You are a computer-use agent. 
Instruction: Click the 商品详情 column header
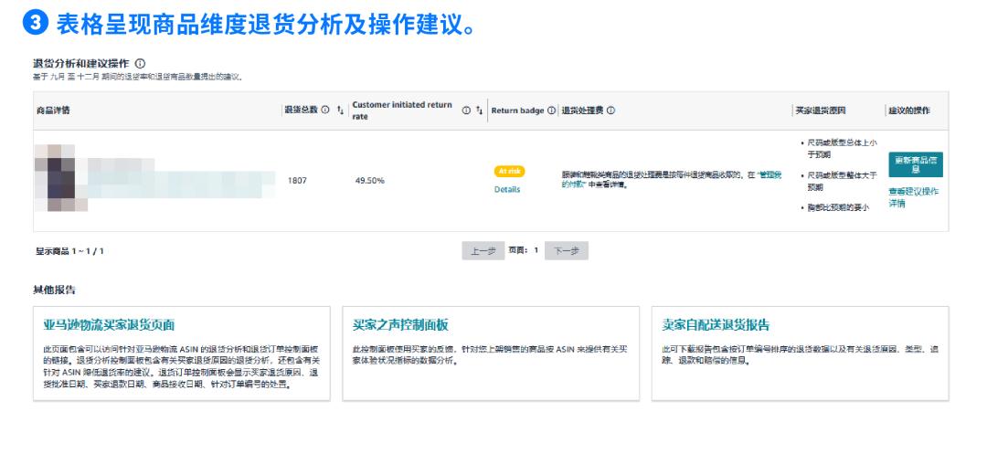(53, 111)
